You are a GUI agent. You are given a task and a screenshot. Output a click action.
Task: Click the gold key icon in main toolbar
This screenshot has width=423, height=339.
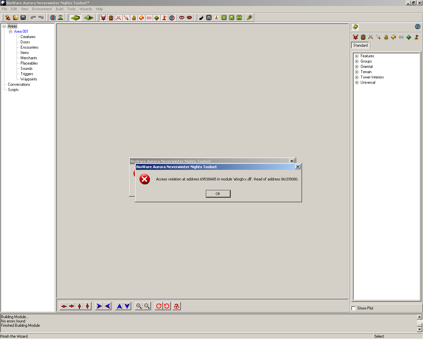(250, 18)
